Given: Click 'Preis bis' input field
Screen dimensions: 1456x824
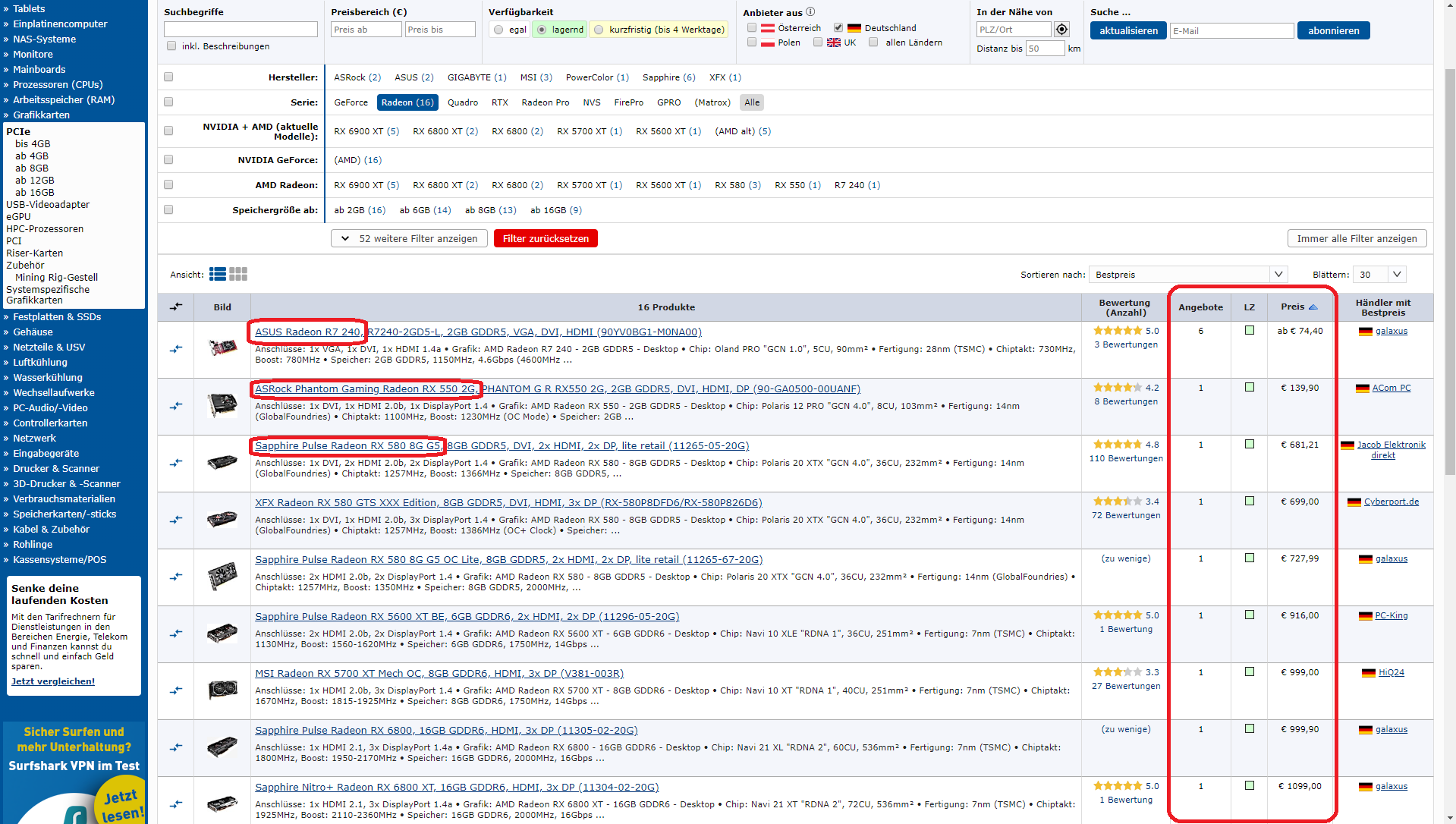Looking at the screenshot, I should click(x=439, y=29).
